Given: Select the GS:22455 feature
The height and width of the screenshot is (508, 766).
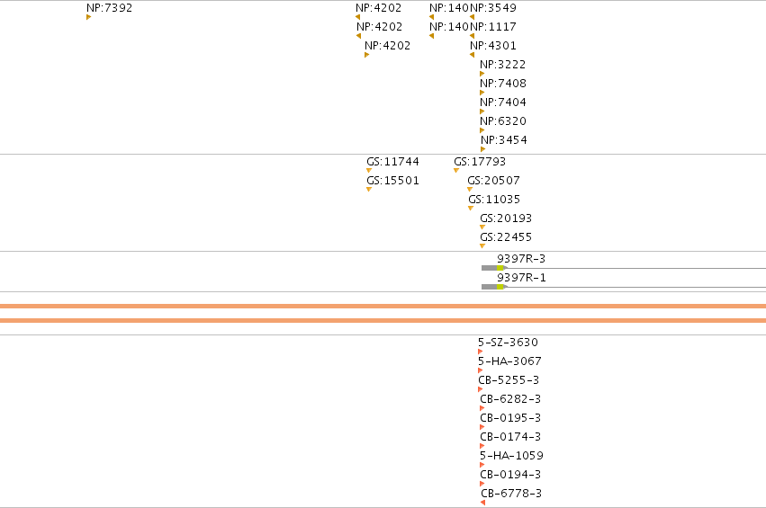Looking at the screenshot, I should click(x=506, y=237).
